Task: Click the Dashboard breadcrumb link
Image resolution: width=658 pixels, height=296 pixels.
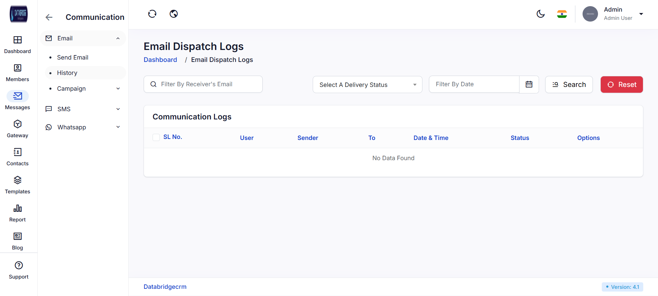Action: coord(160,60)
